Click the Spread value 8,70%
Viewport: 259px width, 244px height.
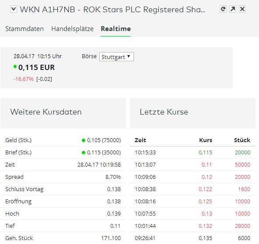click(113, 177)
